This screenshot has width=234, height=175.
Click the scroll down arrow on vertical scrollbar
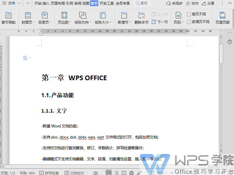click(221, 145)
